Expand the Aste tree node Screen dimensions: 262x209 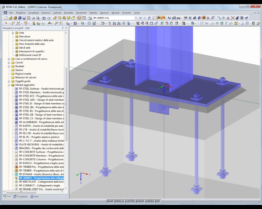pos(13,33)
